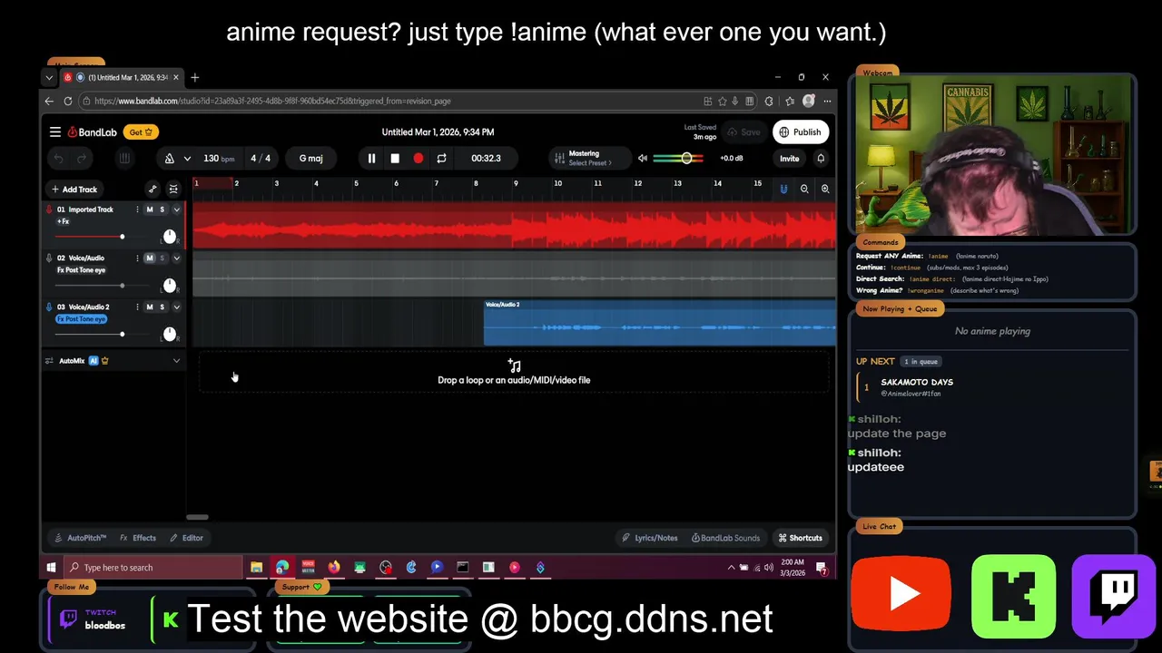The height and width of the screenshot is (653, 1162).
Task: Toggle the snap-to-grid magnet icon
Action: (783, 189)
